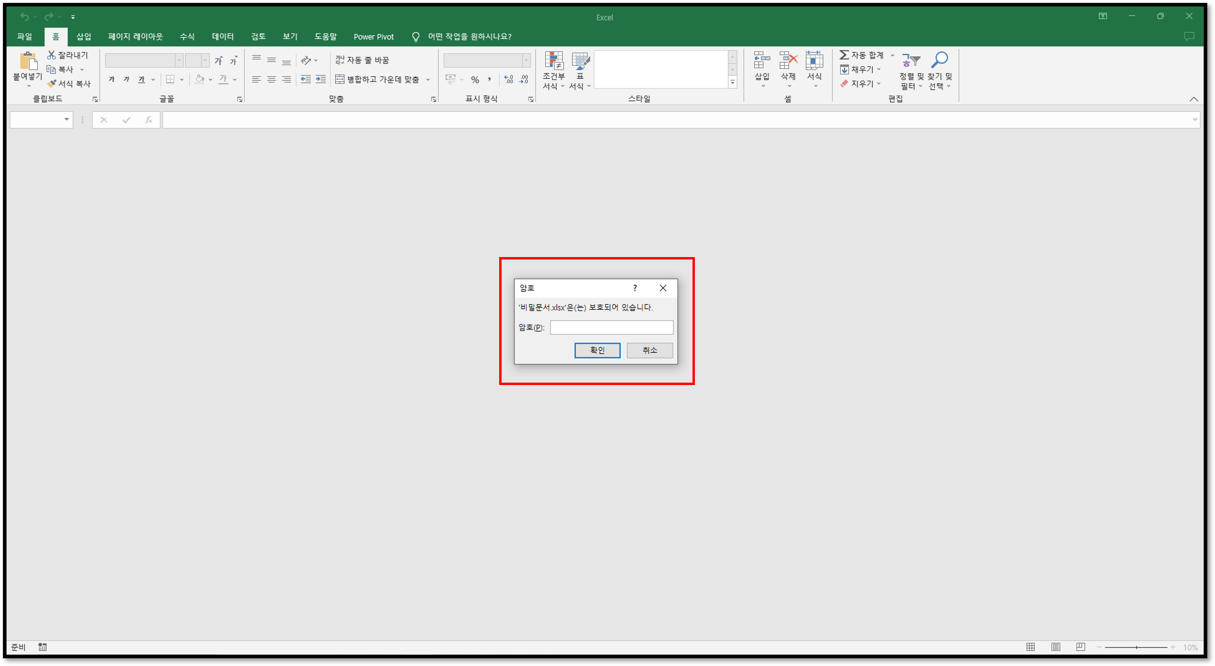The height and width of the screenshot is (666, 1215).
Task: Click the 취소 (Cancel) button
Action: click(x=649, y=350)
